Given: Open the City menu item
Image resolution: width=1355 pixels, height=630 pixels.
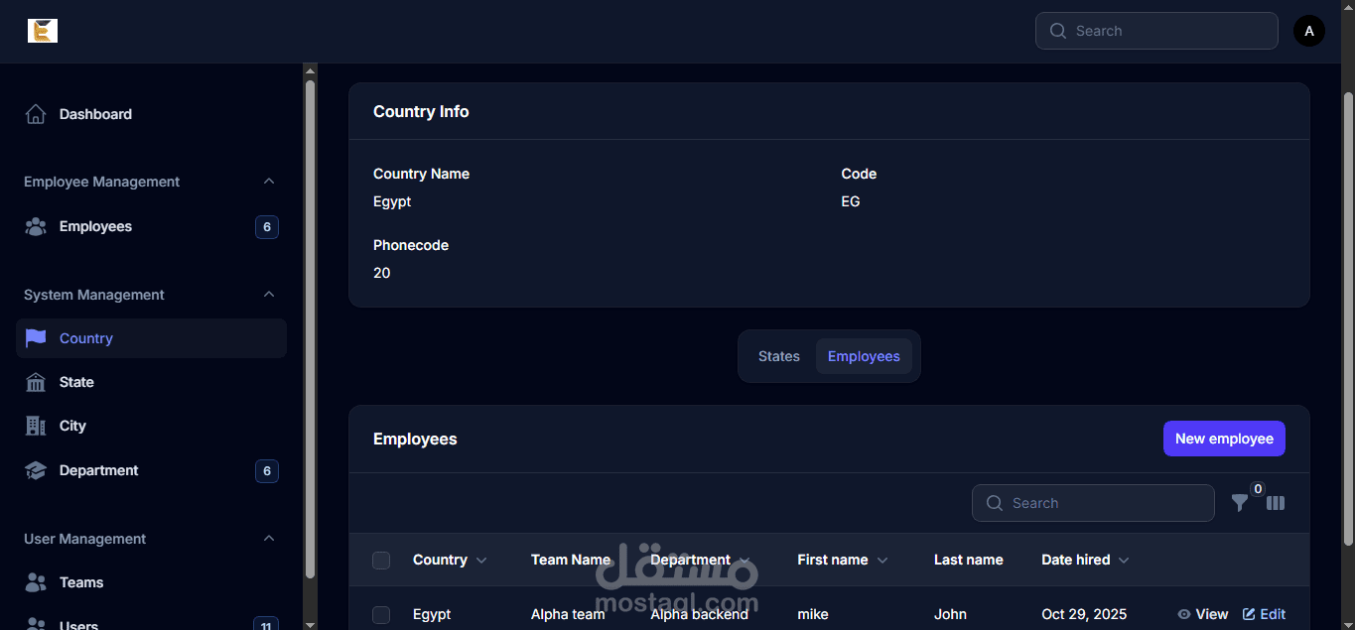Looking at the screenshot, I should click(x=151, y=426).
